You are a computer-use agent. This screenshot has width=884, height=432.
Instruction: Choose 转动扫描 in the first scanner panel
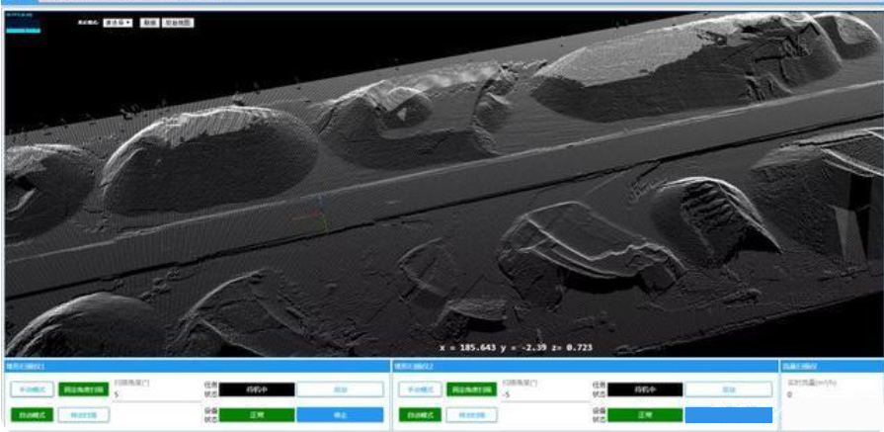(x=84, y=415)
